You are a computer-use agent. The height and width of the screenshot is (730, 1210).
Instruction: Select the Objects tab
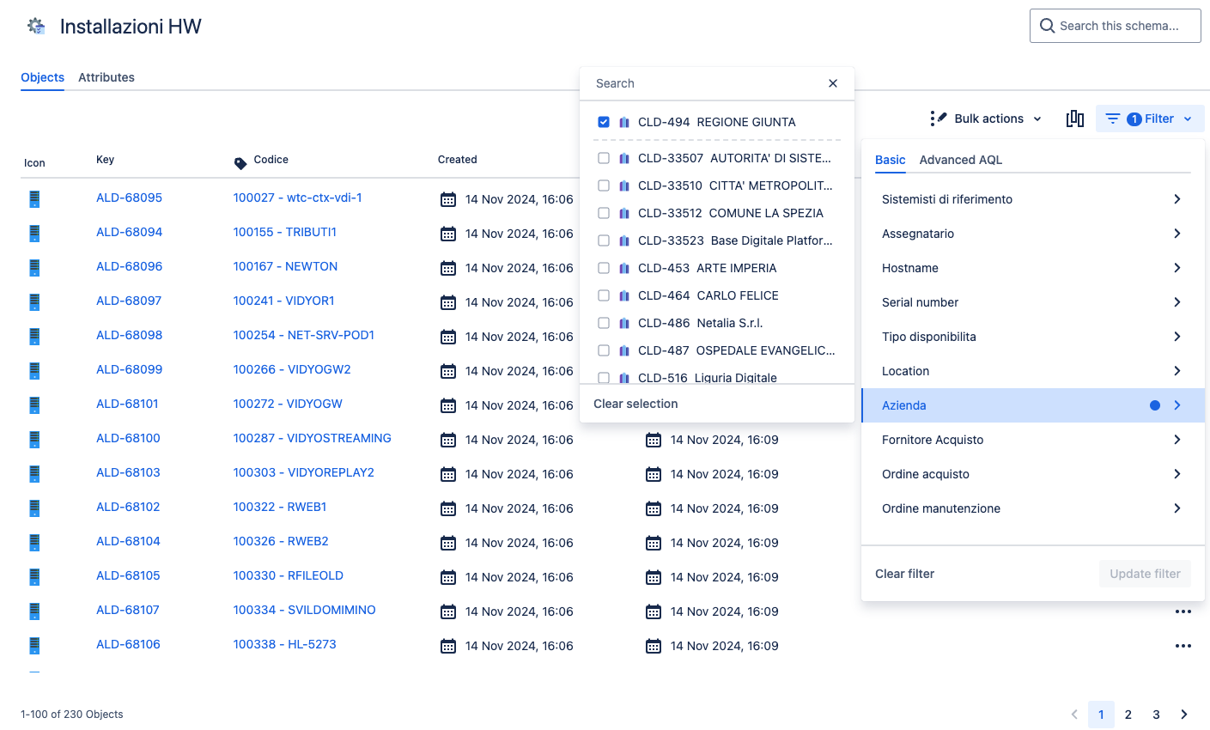click(42, 77)
